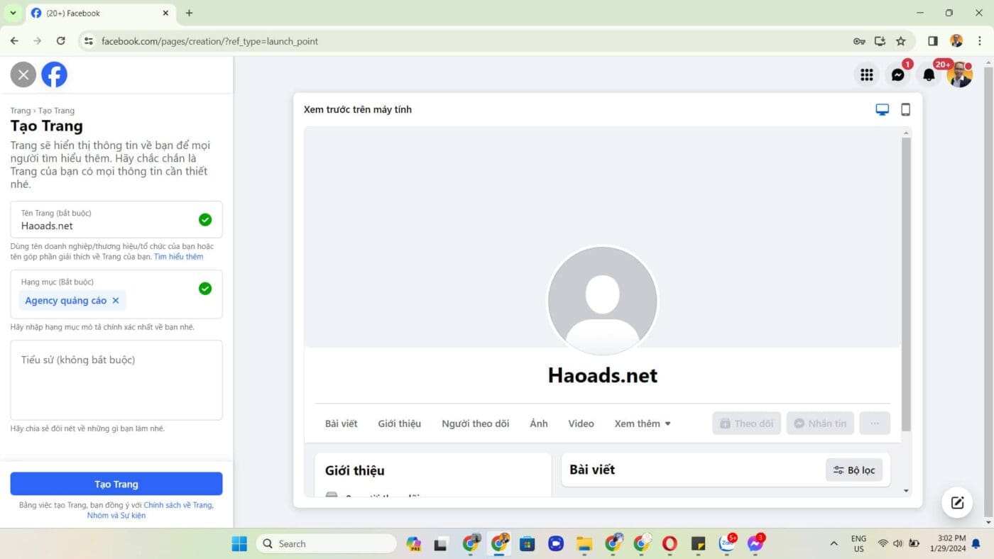View site information icon in address bar
994x559 pixels.
click(x=88, y=41)
